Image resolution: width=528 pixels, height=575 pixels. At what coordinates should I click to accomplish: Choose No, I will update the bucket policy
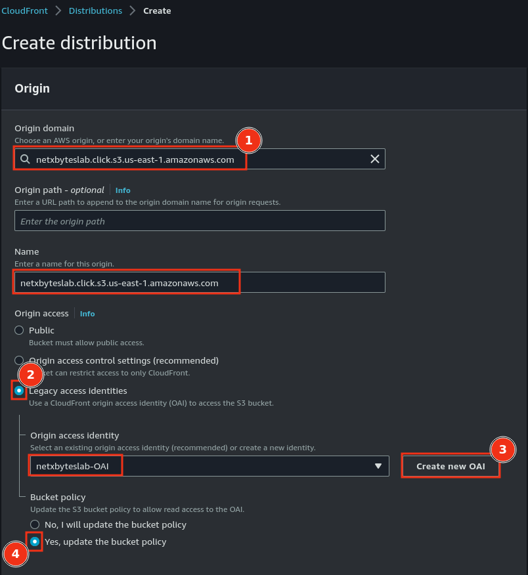(x=35, y=524)
